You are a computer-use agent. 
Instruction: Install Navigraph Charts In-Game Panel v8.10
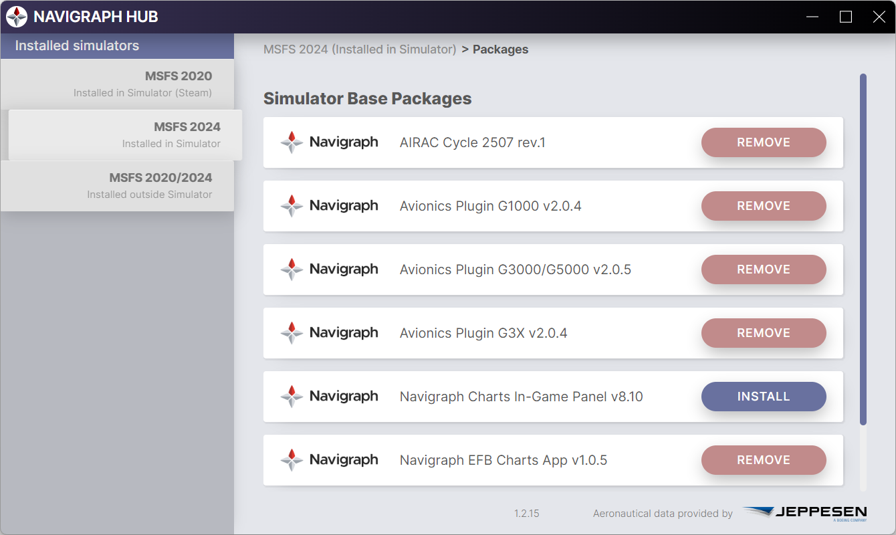(764, 397)
